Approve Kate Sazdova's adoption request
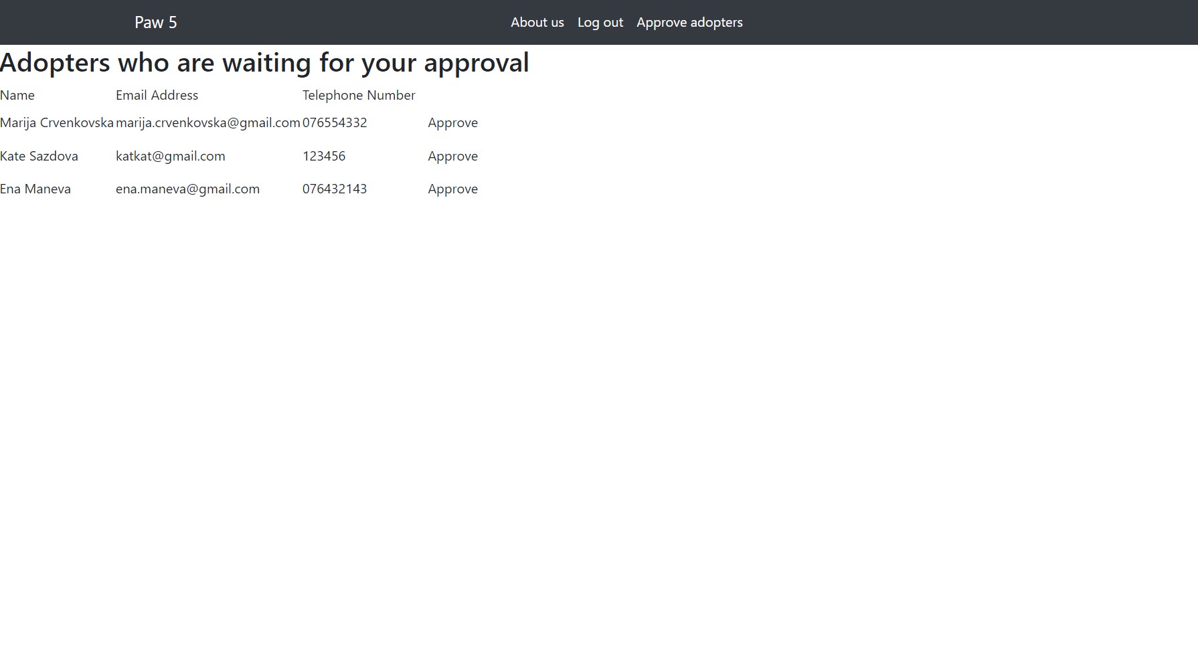1198x661 pixels. coord(452,157)
